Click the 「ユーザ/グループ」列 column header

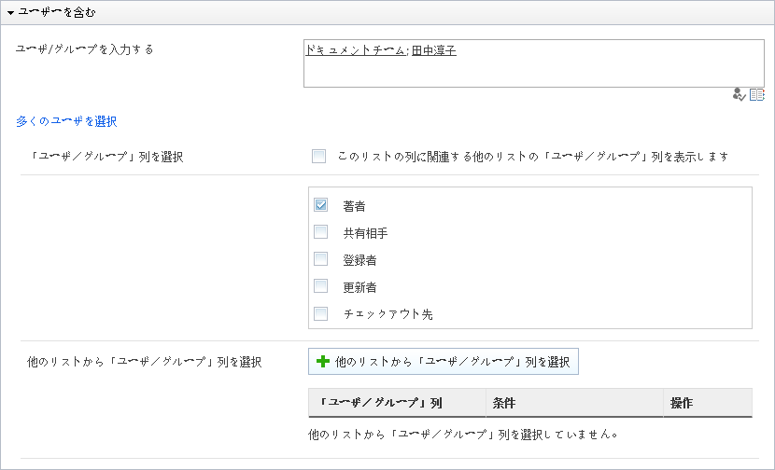click(397, 403)
